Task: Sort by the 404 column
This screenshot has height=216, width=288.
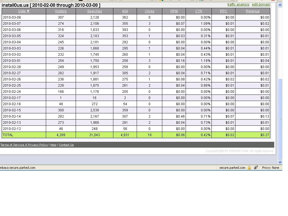Action: pyautogui.click(x=125, y=11)
